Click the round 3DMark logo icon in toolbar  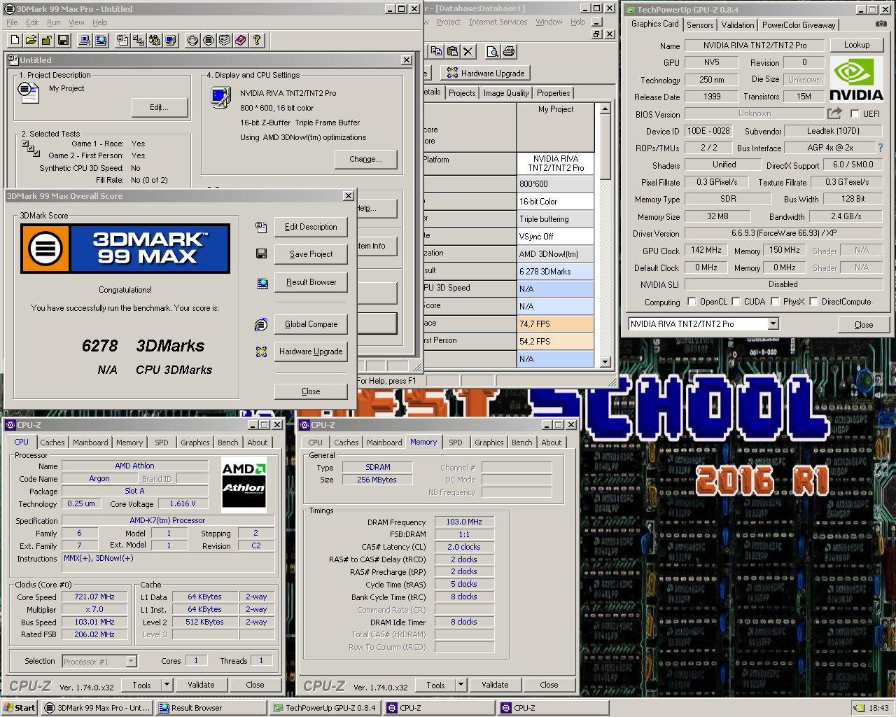pos(209,40)
